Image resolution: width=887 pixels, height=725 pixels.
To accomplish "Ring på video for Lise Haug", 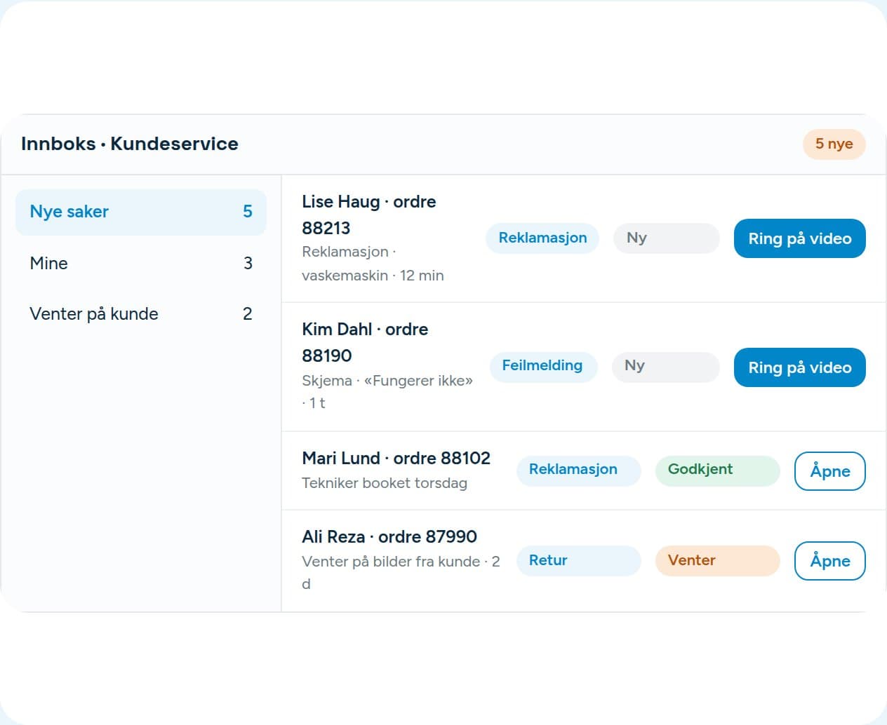I will [799, 238].
